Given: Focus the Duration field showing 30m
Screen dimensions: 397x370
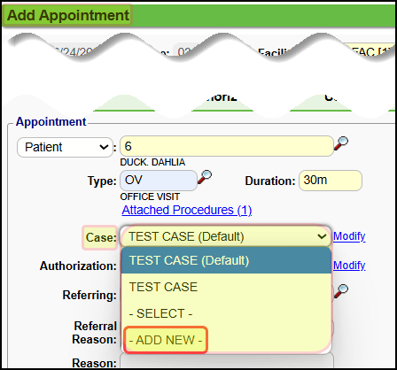Looking at the screenshot, I should coord(331,181).
